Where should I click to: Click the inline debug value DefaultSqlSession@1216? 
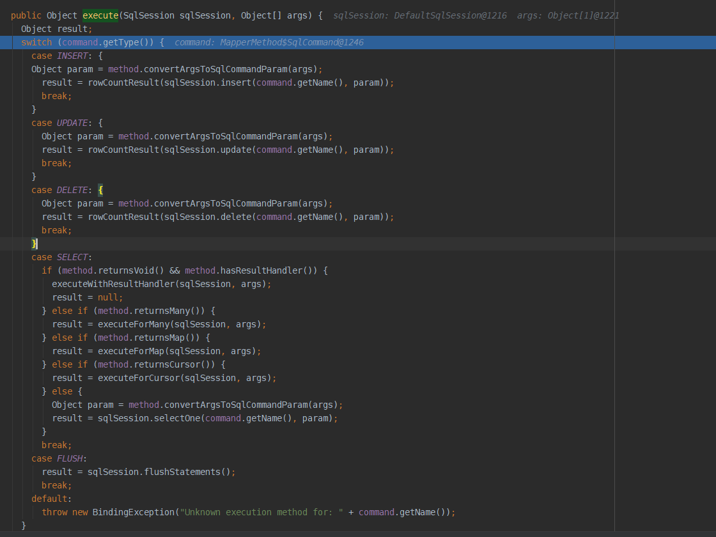(x=451, y=15)
